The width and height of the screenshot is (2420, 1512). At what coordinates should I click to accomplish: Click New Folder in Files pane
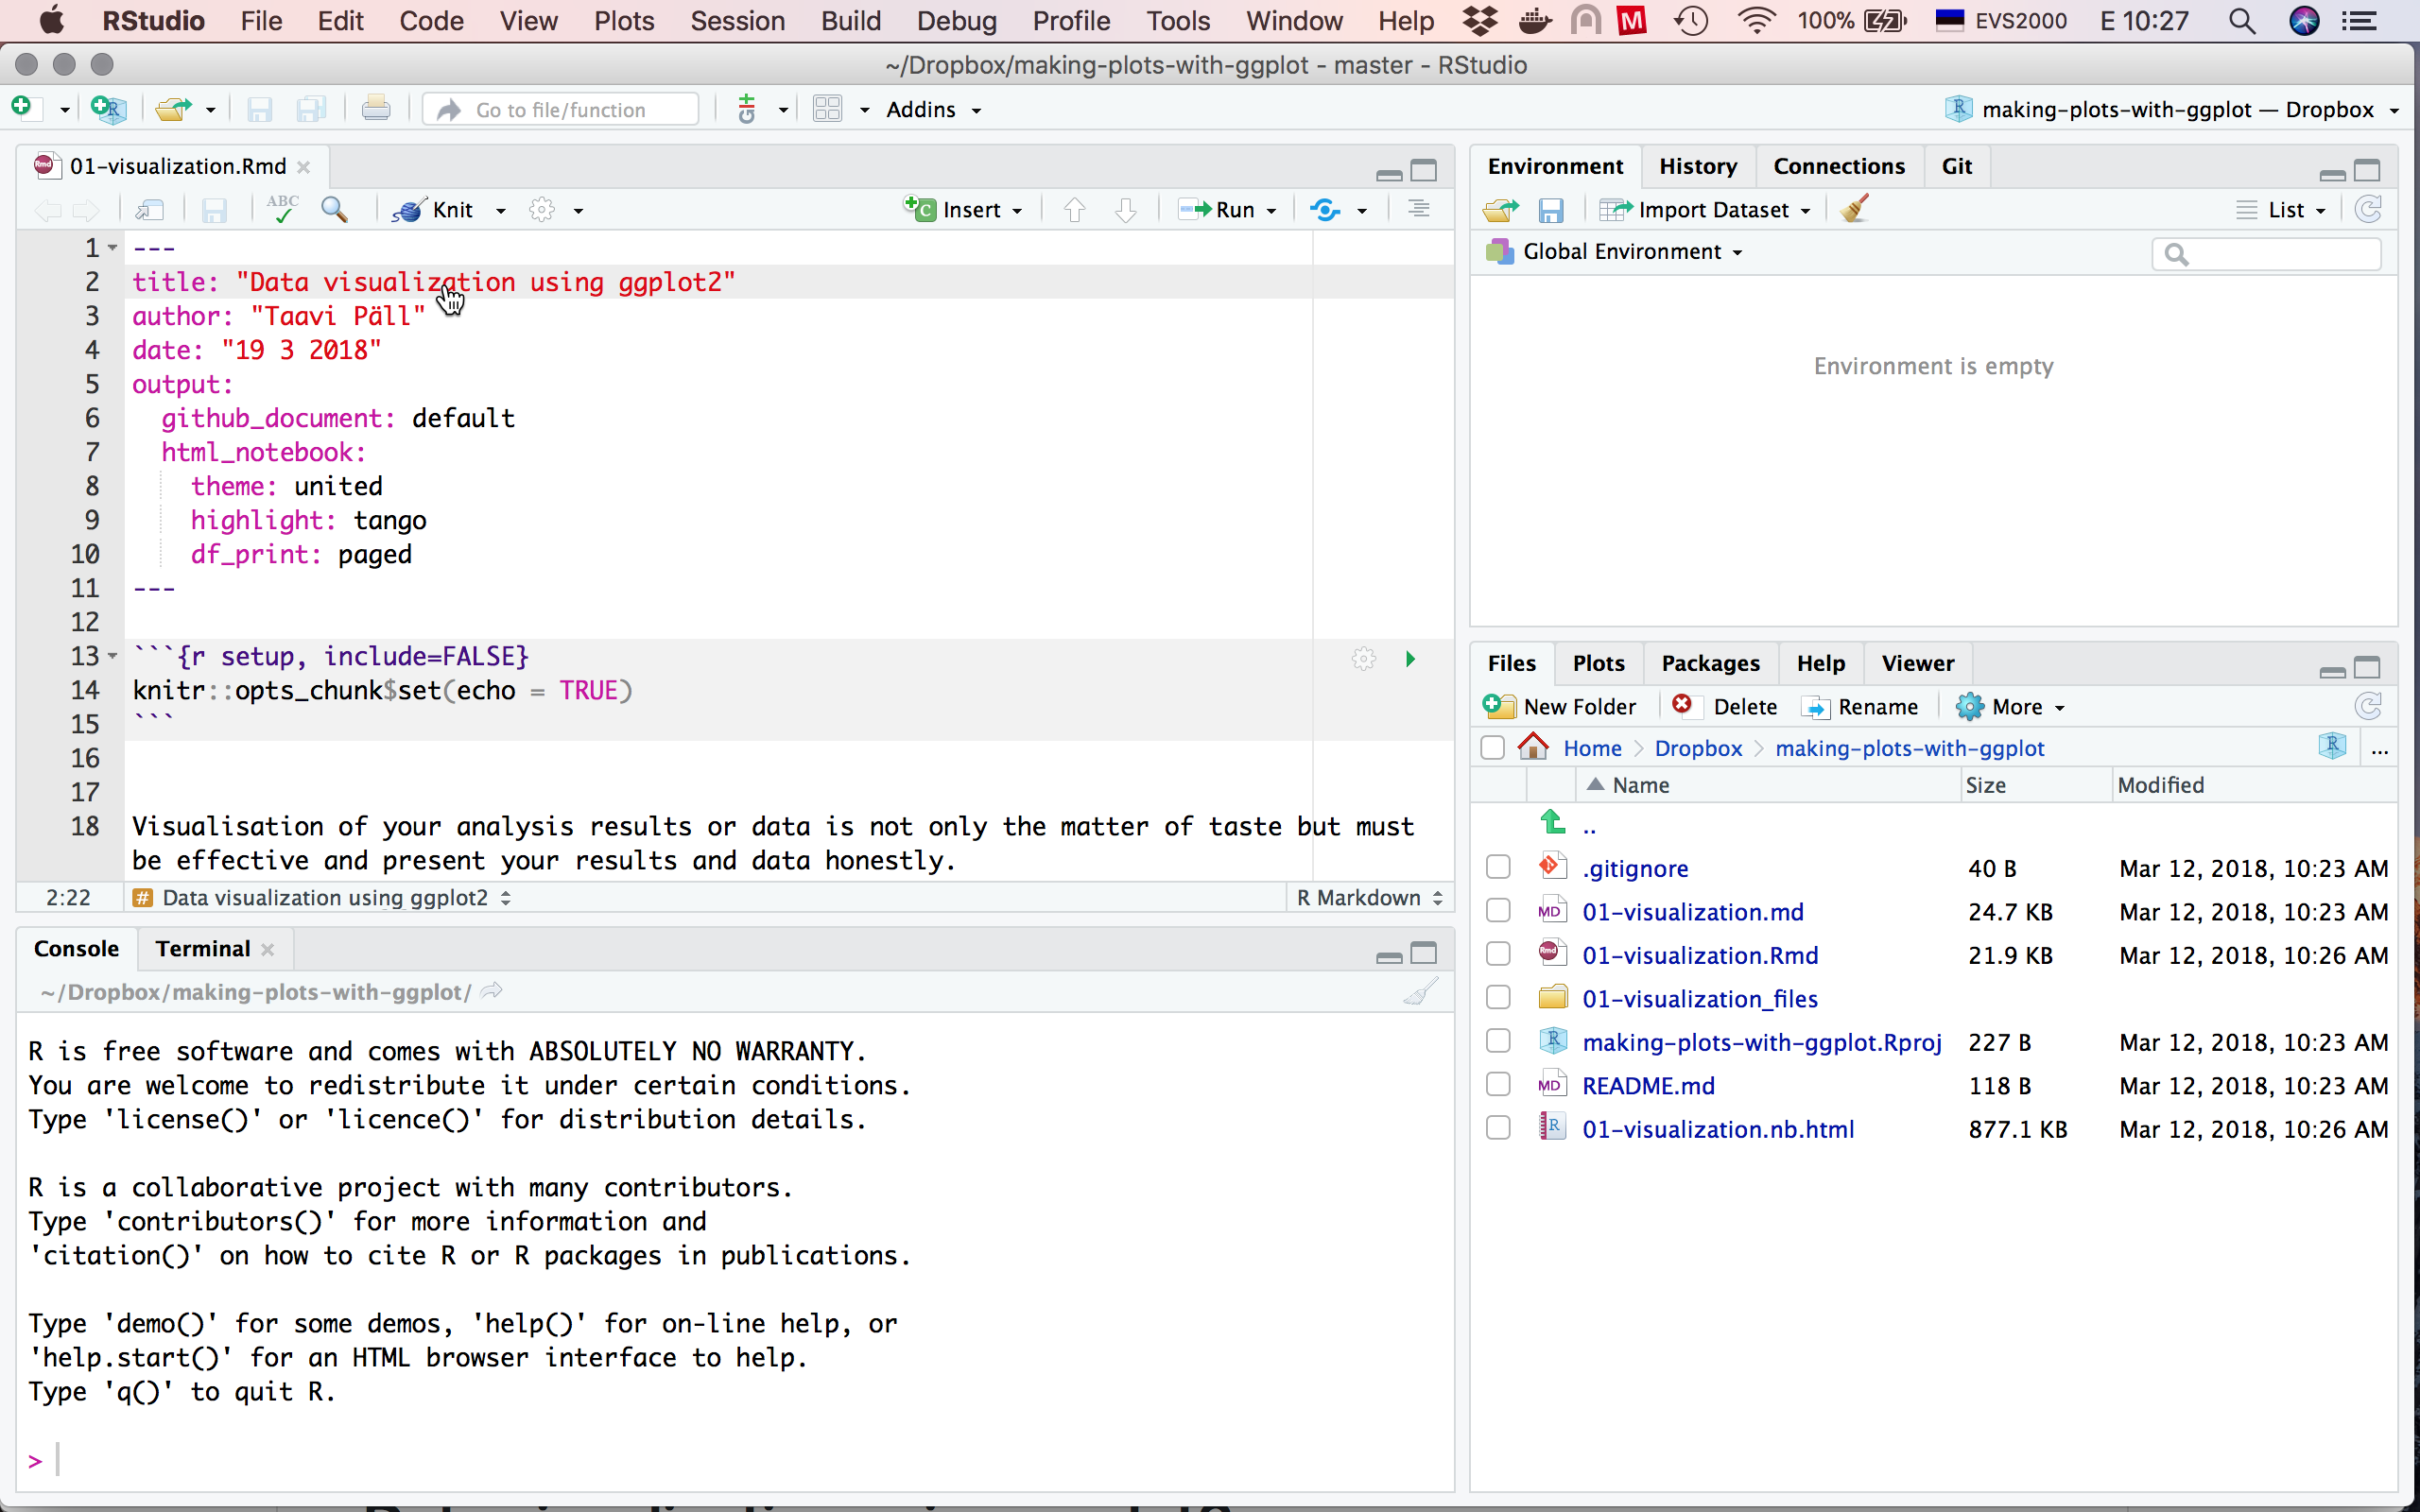coord(1560,707)
